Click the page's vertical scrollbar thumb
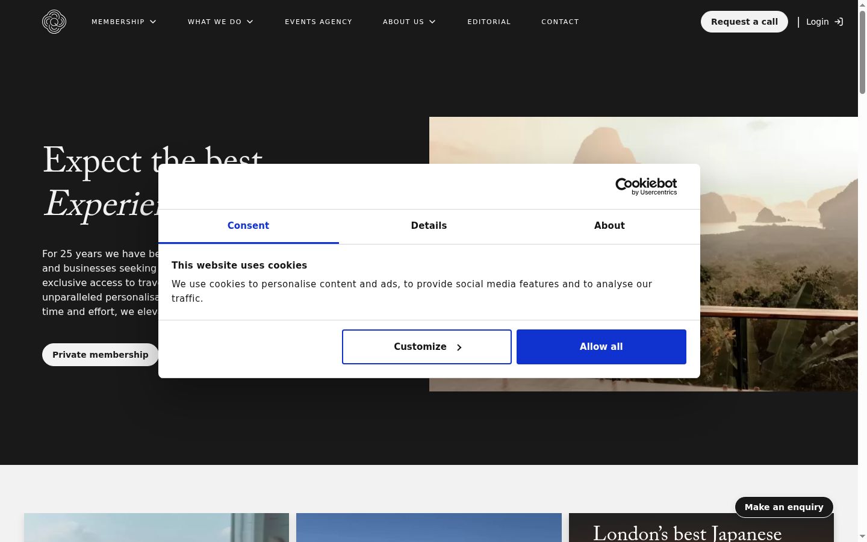 [x=862, y=51]
